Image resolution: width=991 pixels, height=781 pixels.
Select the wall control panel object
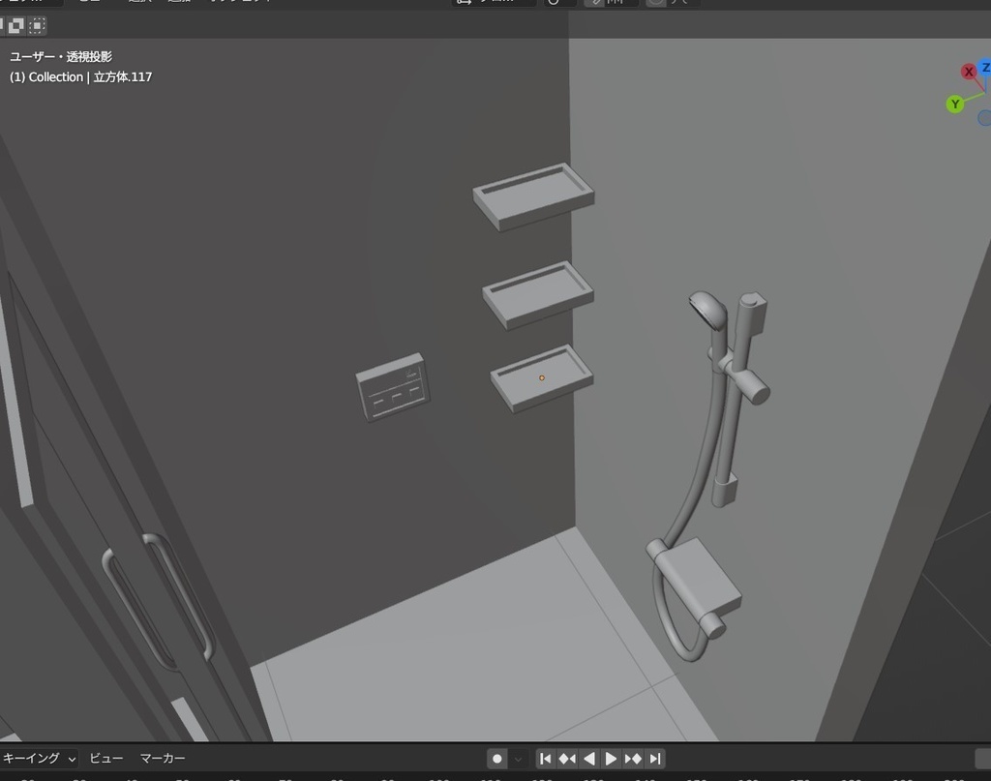coord(393,387)
